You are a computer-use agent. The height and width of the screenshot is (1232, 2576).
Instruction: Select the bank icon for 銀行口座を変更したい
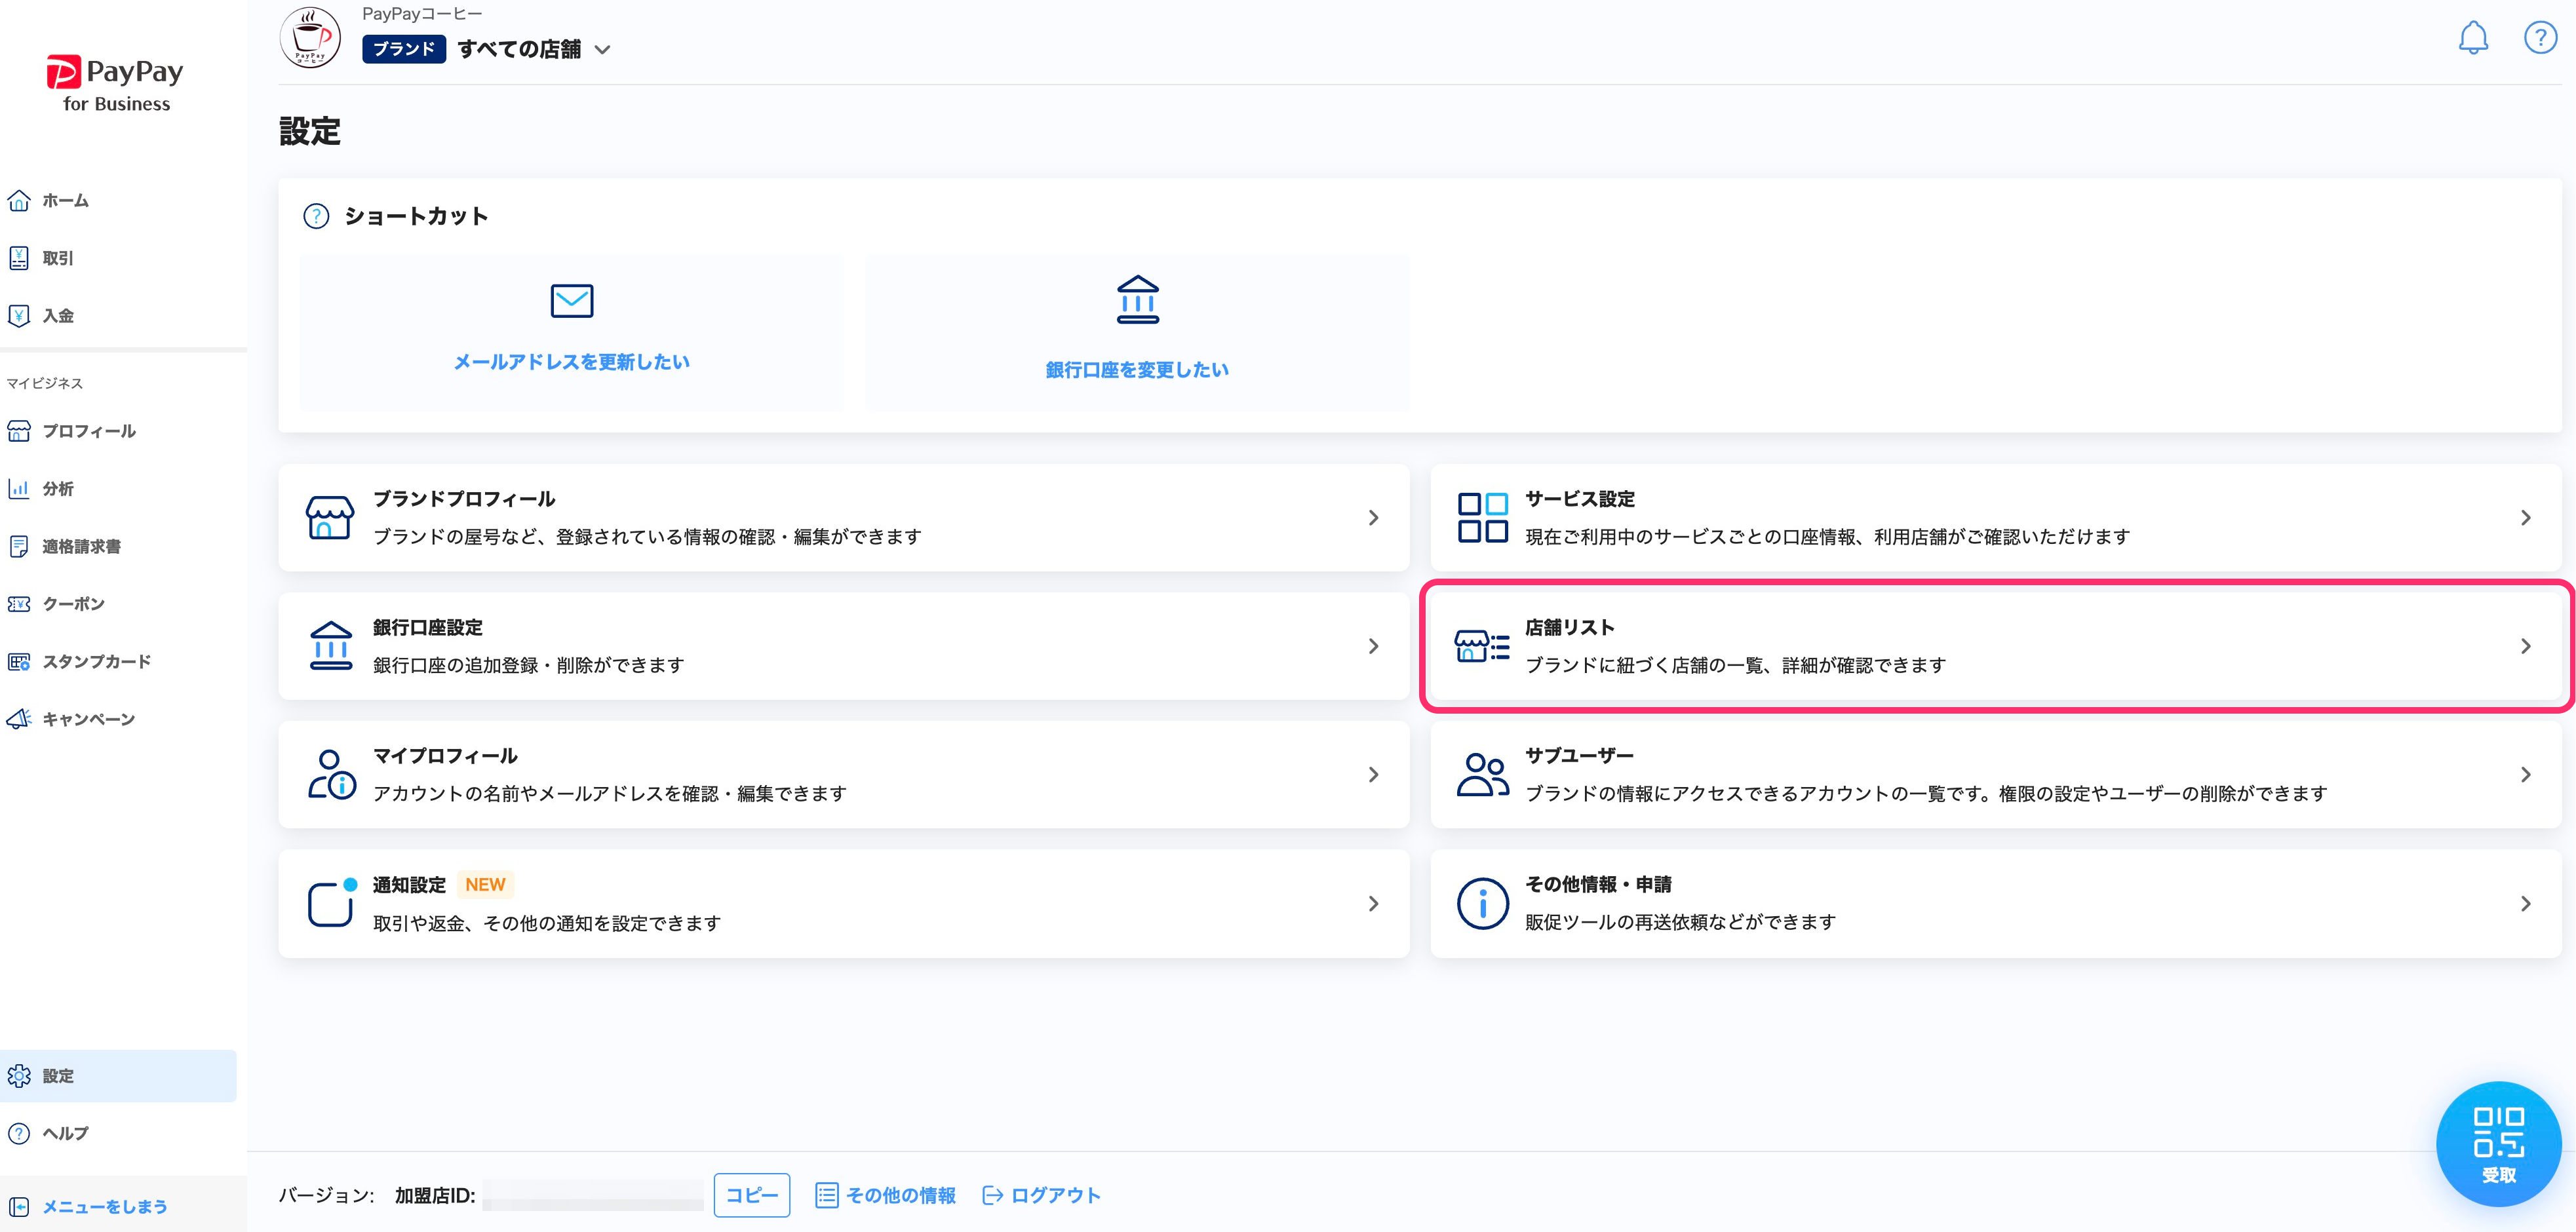[x=1137, y=300]
